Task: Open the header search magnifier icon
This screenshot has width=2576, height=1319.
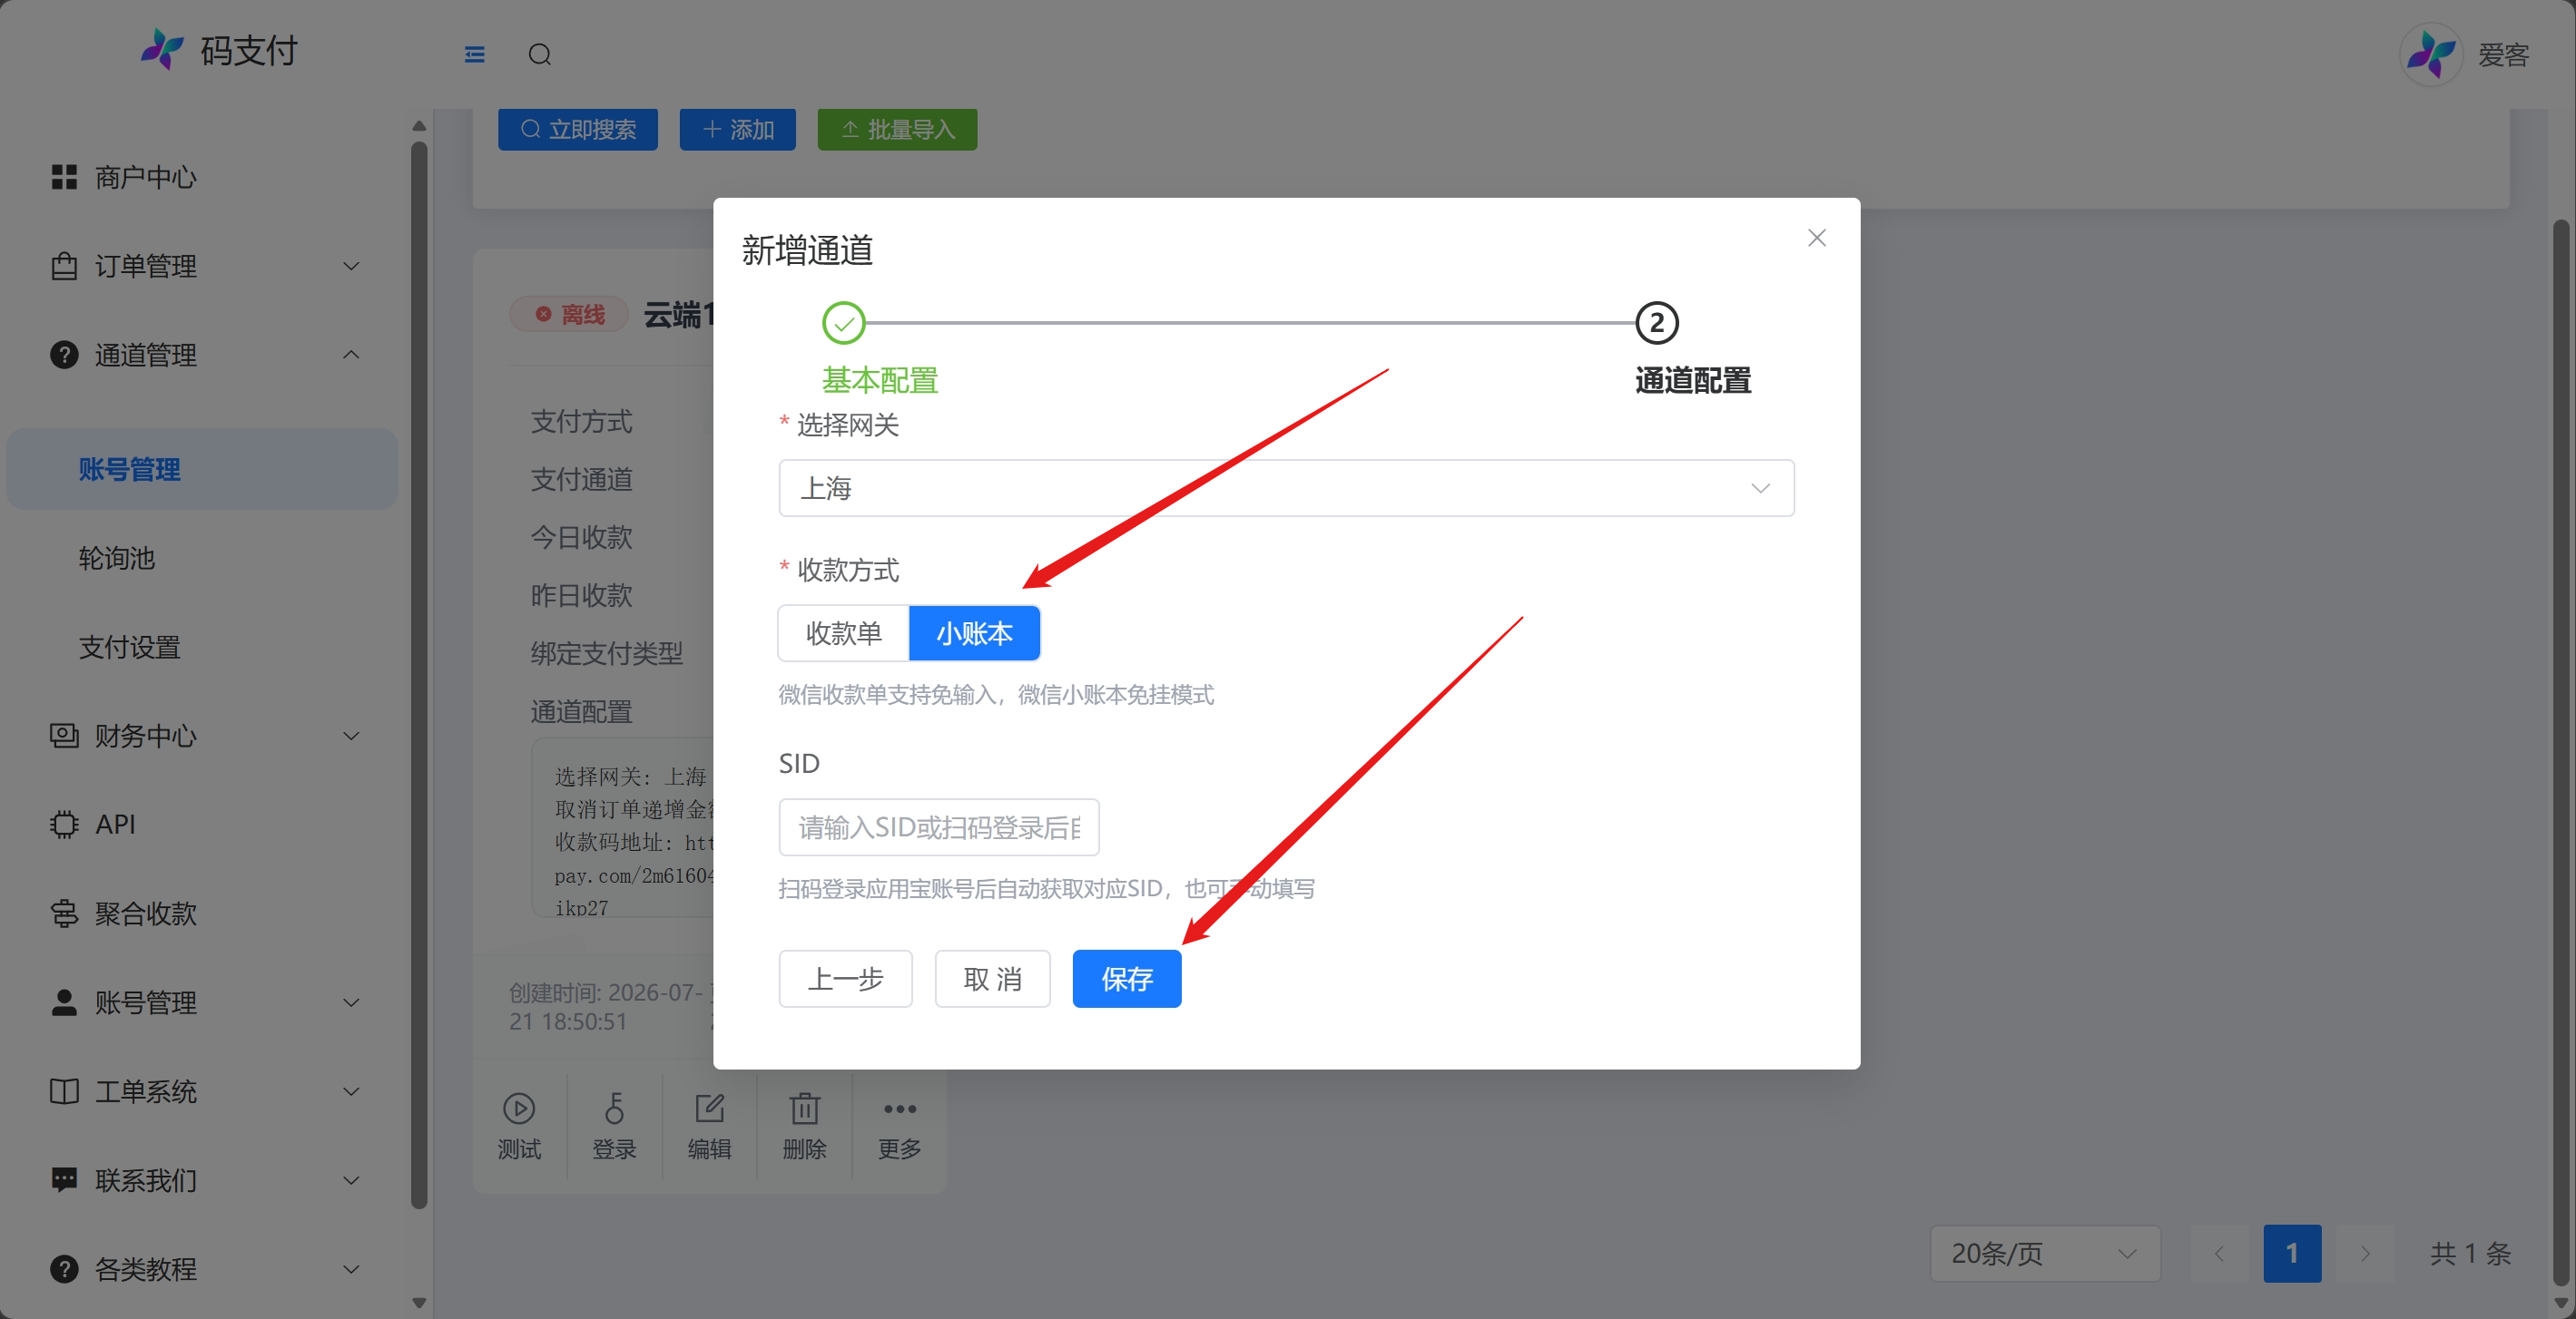Action: 540,54
